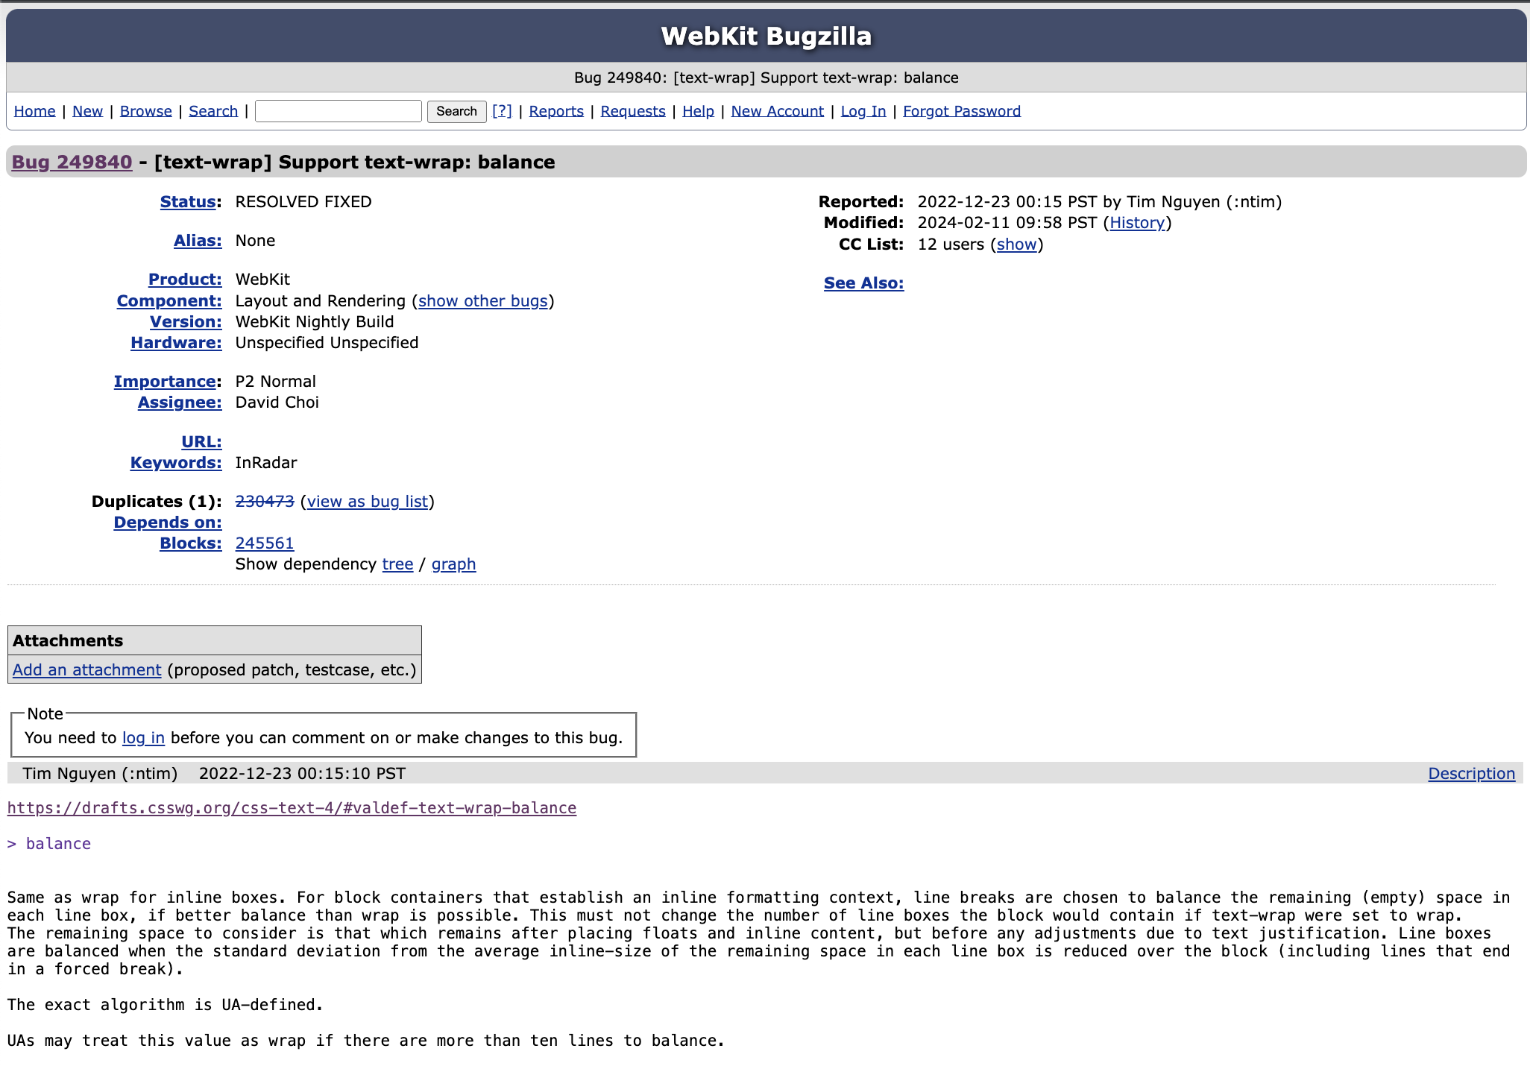Click the Log In link
Image resolution: width=1530 pixels, height=1066 pixels.
click(x=863, y=111)
